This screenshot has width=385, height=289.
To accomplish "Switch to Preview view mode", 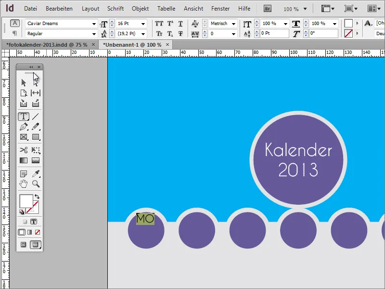I will (x=35, y=245).
